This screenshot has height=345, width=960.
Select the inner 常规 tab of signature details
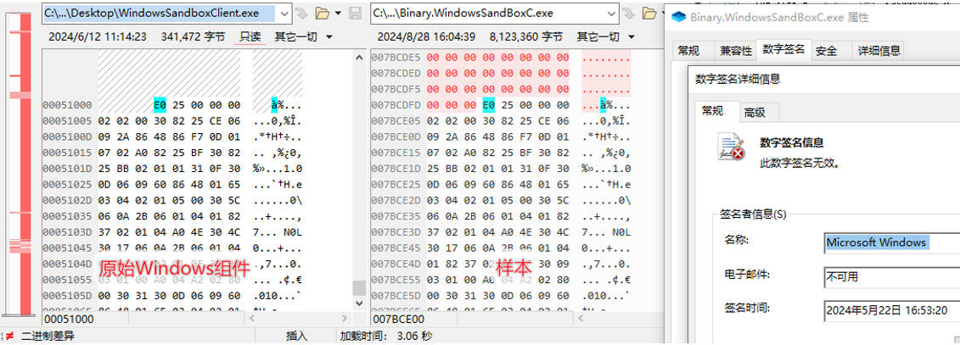point(712,111)
